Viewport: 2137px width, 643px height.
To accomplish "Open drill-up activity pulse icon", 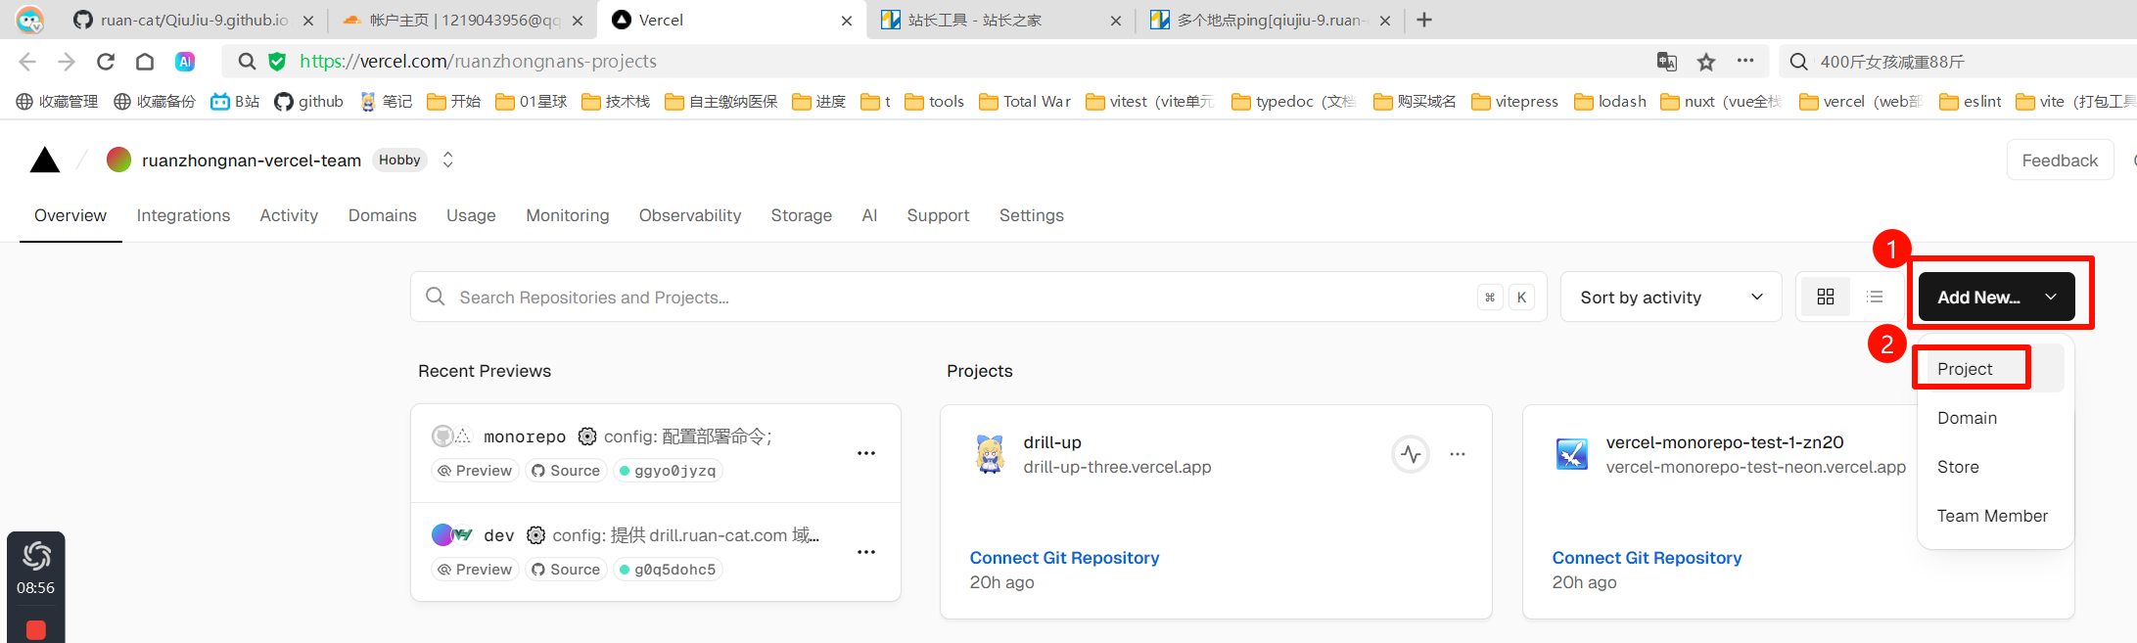I will coord(1411,454).
